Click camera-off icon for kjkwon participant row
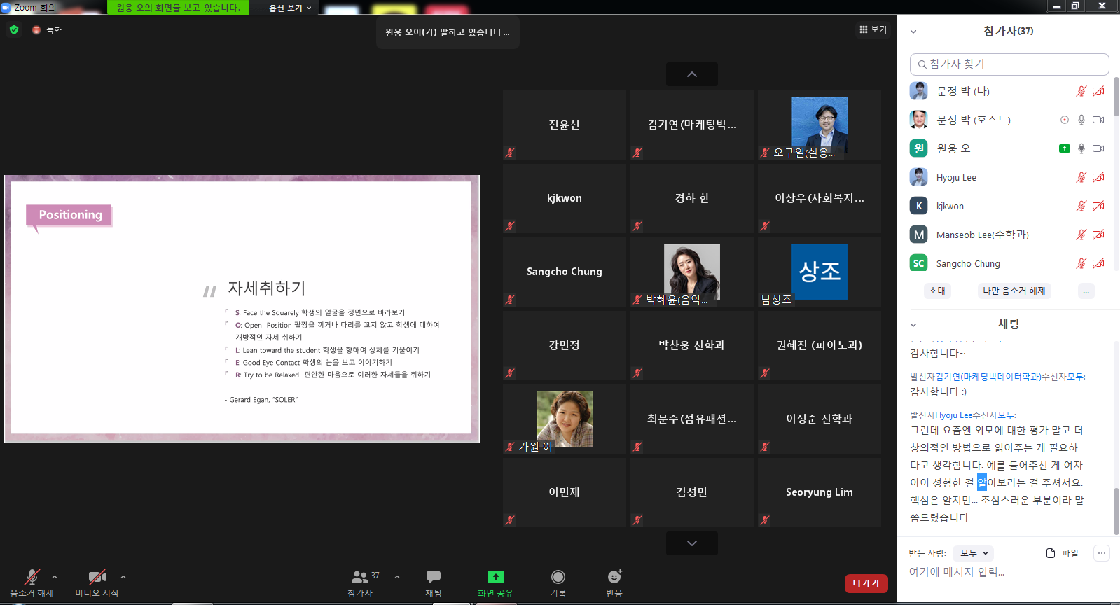Screen dimensions: 1120x605 pyautogui.click(x=1098, y=206)
